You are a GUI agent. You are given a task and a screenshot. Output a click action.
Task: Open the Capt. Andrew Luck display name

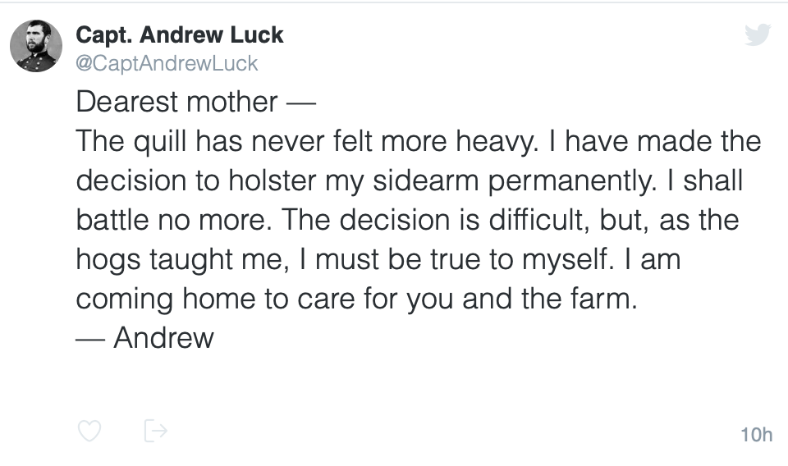pyautogui.click(x=179, y=35)
